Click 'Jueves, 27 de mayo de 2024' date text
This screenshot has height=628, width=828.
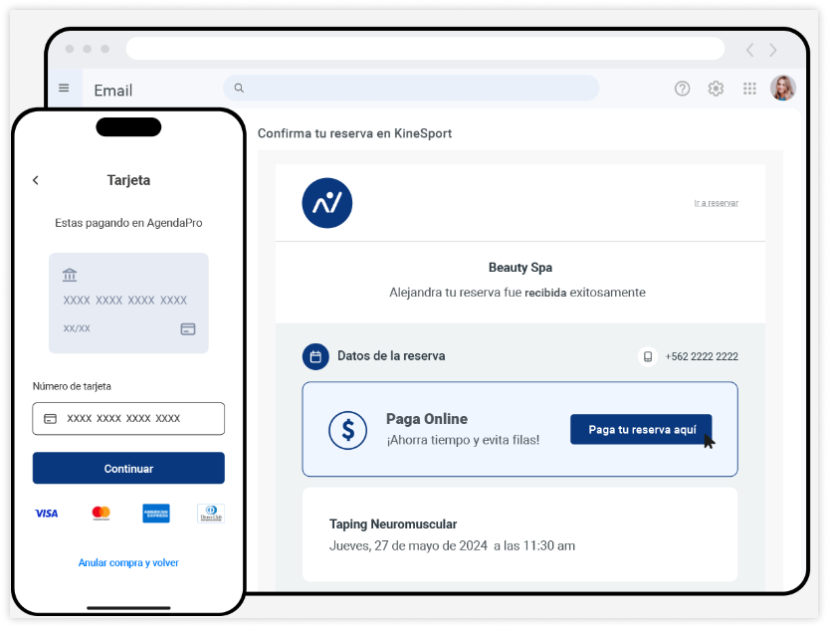click(408, 546)
